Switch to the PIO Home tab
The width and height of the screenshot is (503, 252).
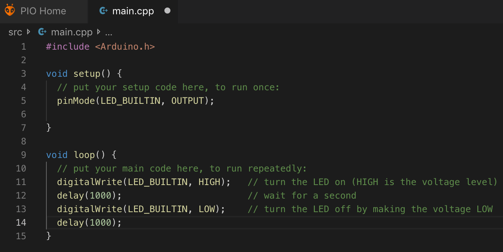point(43,11)
